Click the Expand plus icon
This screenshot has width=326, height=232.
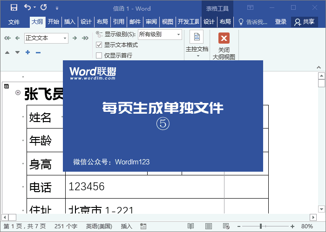27,52
